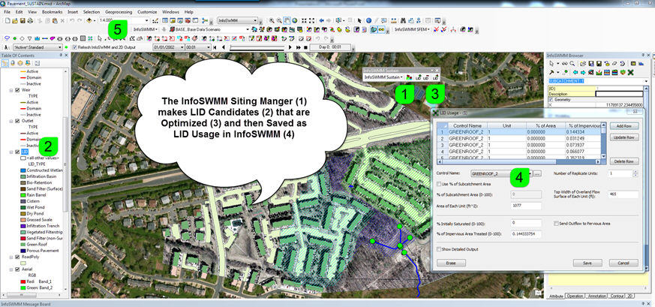This screenshot has width=655, height=307.
Task: Open the Bookmarks menu
Action: pyautogui.click(x=53, y=12)
